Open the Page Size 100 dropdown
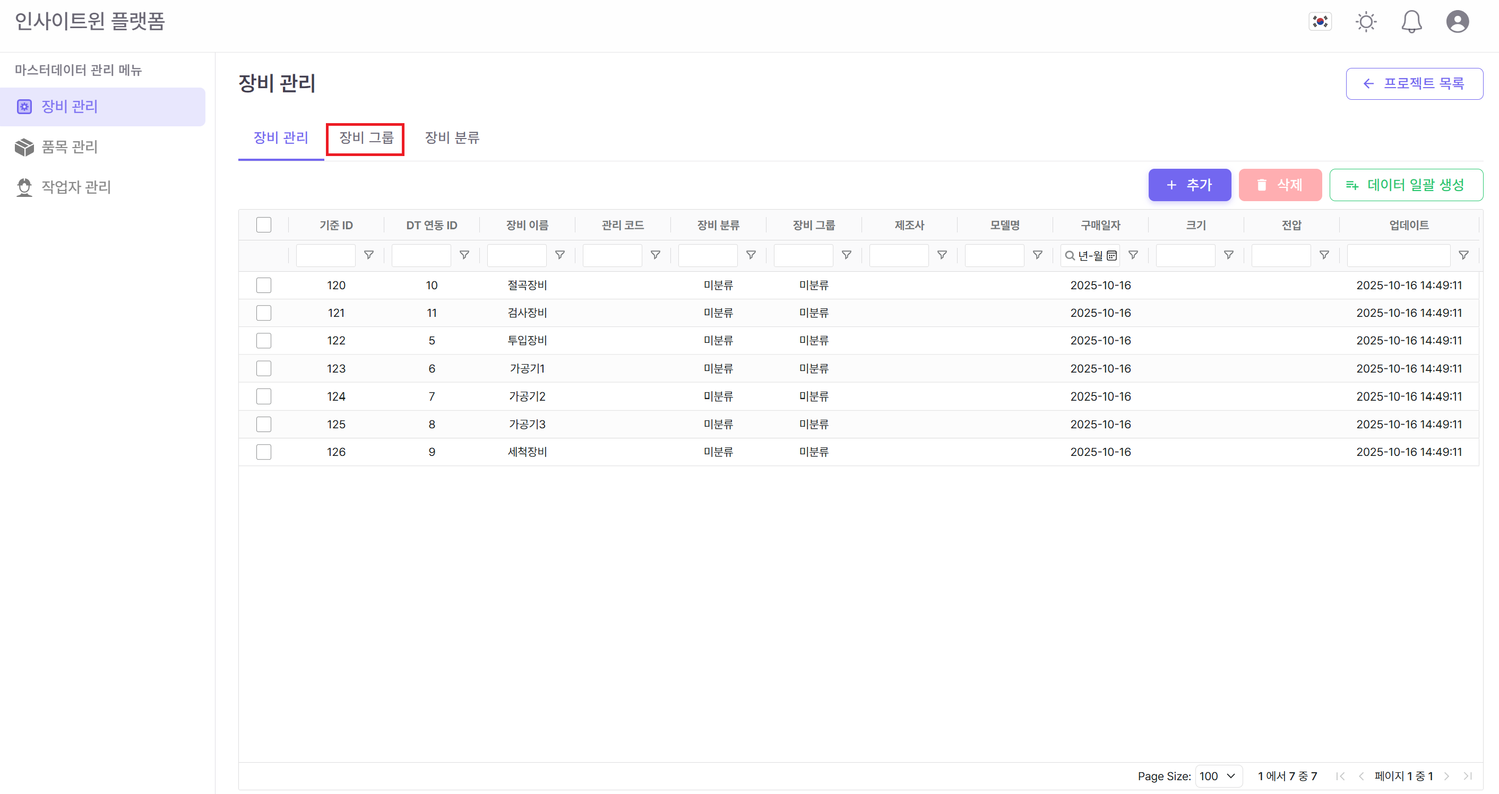The image size is (1499, 794). click(x=1218, y=776)
